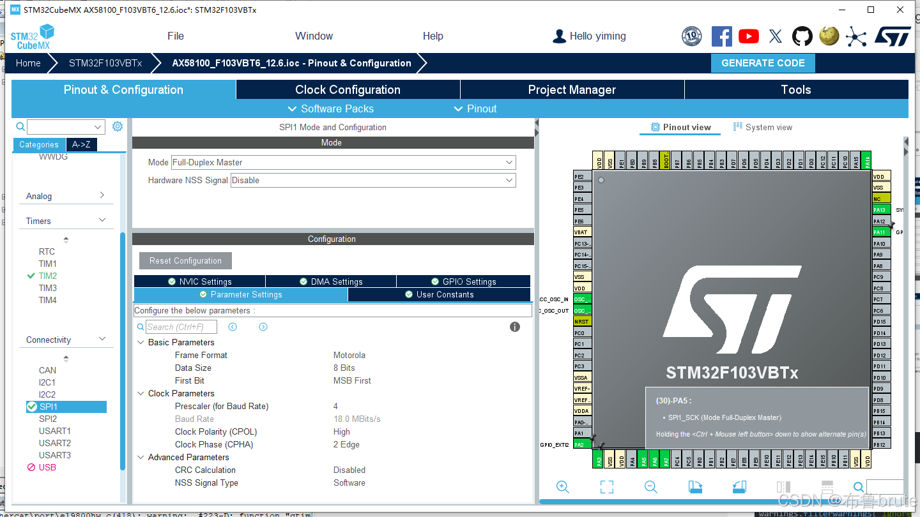Image resolution: width=920 pixels, height=517 pixels.
Task: Click the ST logo in header
Action: (893, 36)
